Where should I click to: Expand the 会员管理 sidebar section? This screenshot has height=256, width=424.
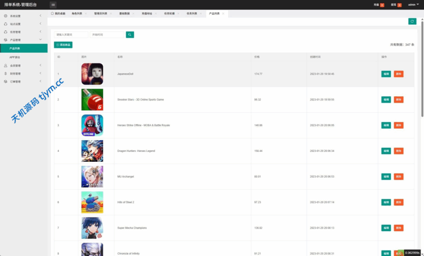(x=23, y=65)
